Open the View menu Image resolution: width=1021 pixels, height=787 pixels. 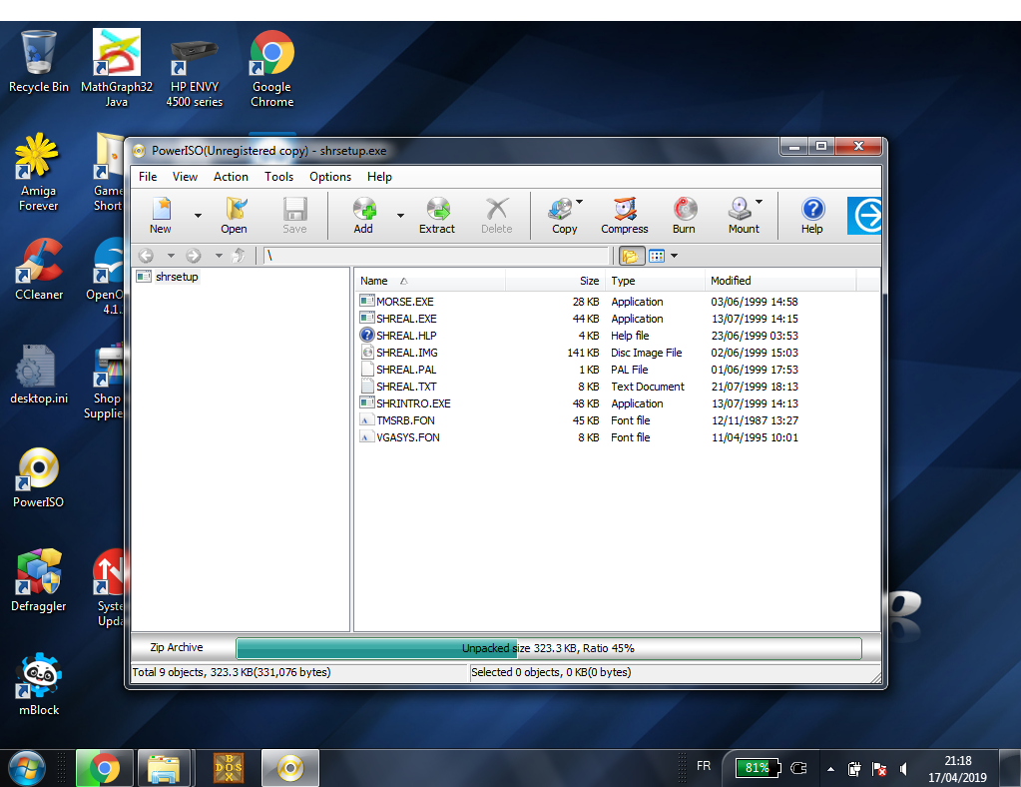click(x=185, y=177)
